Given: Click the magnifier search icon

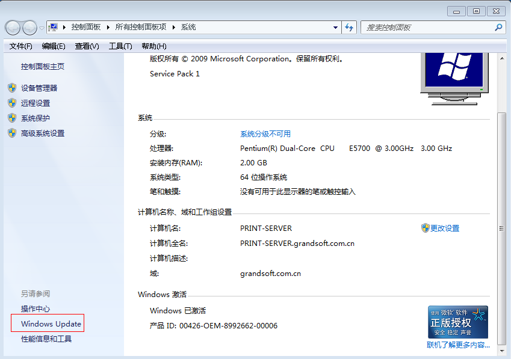Looking at the screenshot, I should [x=498, y=28].
